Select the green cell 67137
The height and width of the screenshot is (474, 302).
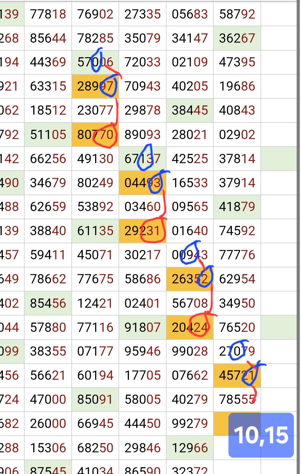(142, 159)
